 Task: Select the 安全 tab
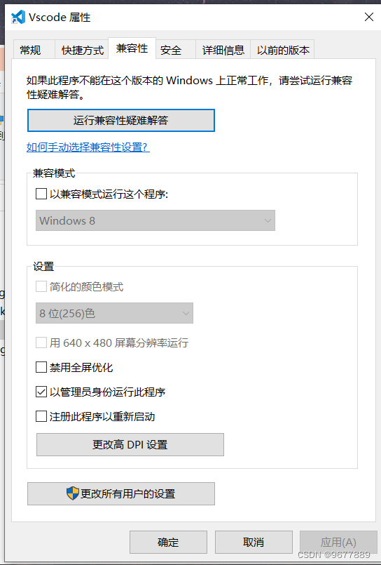click(171, 50)
